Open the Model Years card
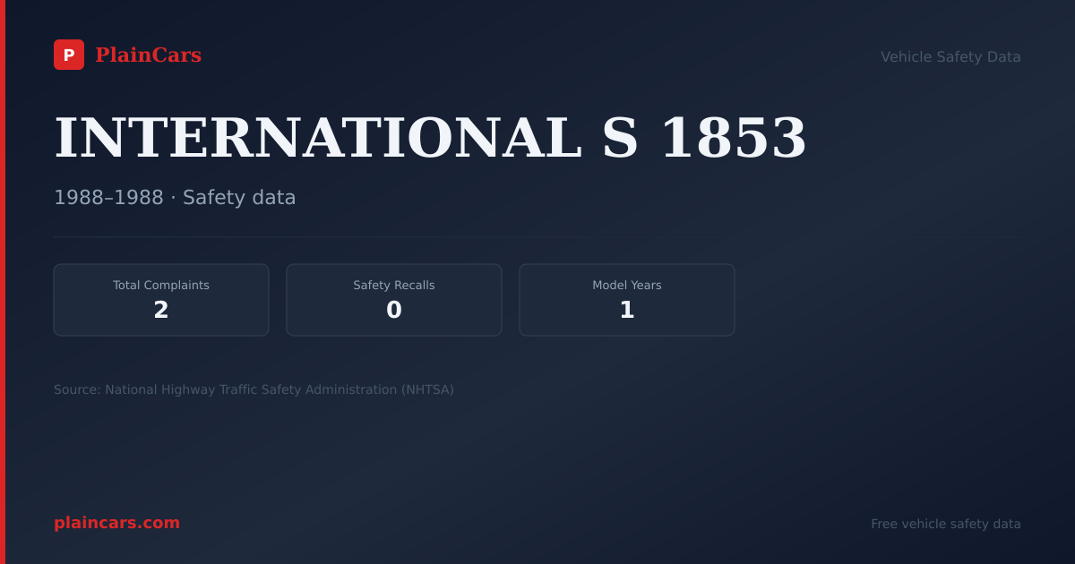Image resolution: width=1075 pixels, height=564 pixels. (x=627, y=300)
